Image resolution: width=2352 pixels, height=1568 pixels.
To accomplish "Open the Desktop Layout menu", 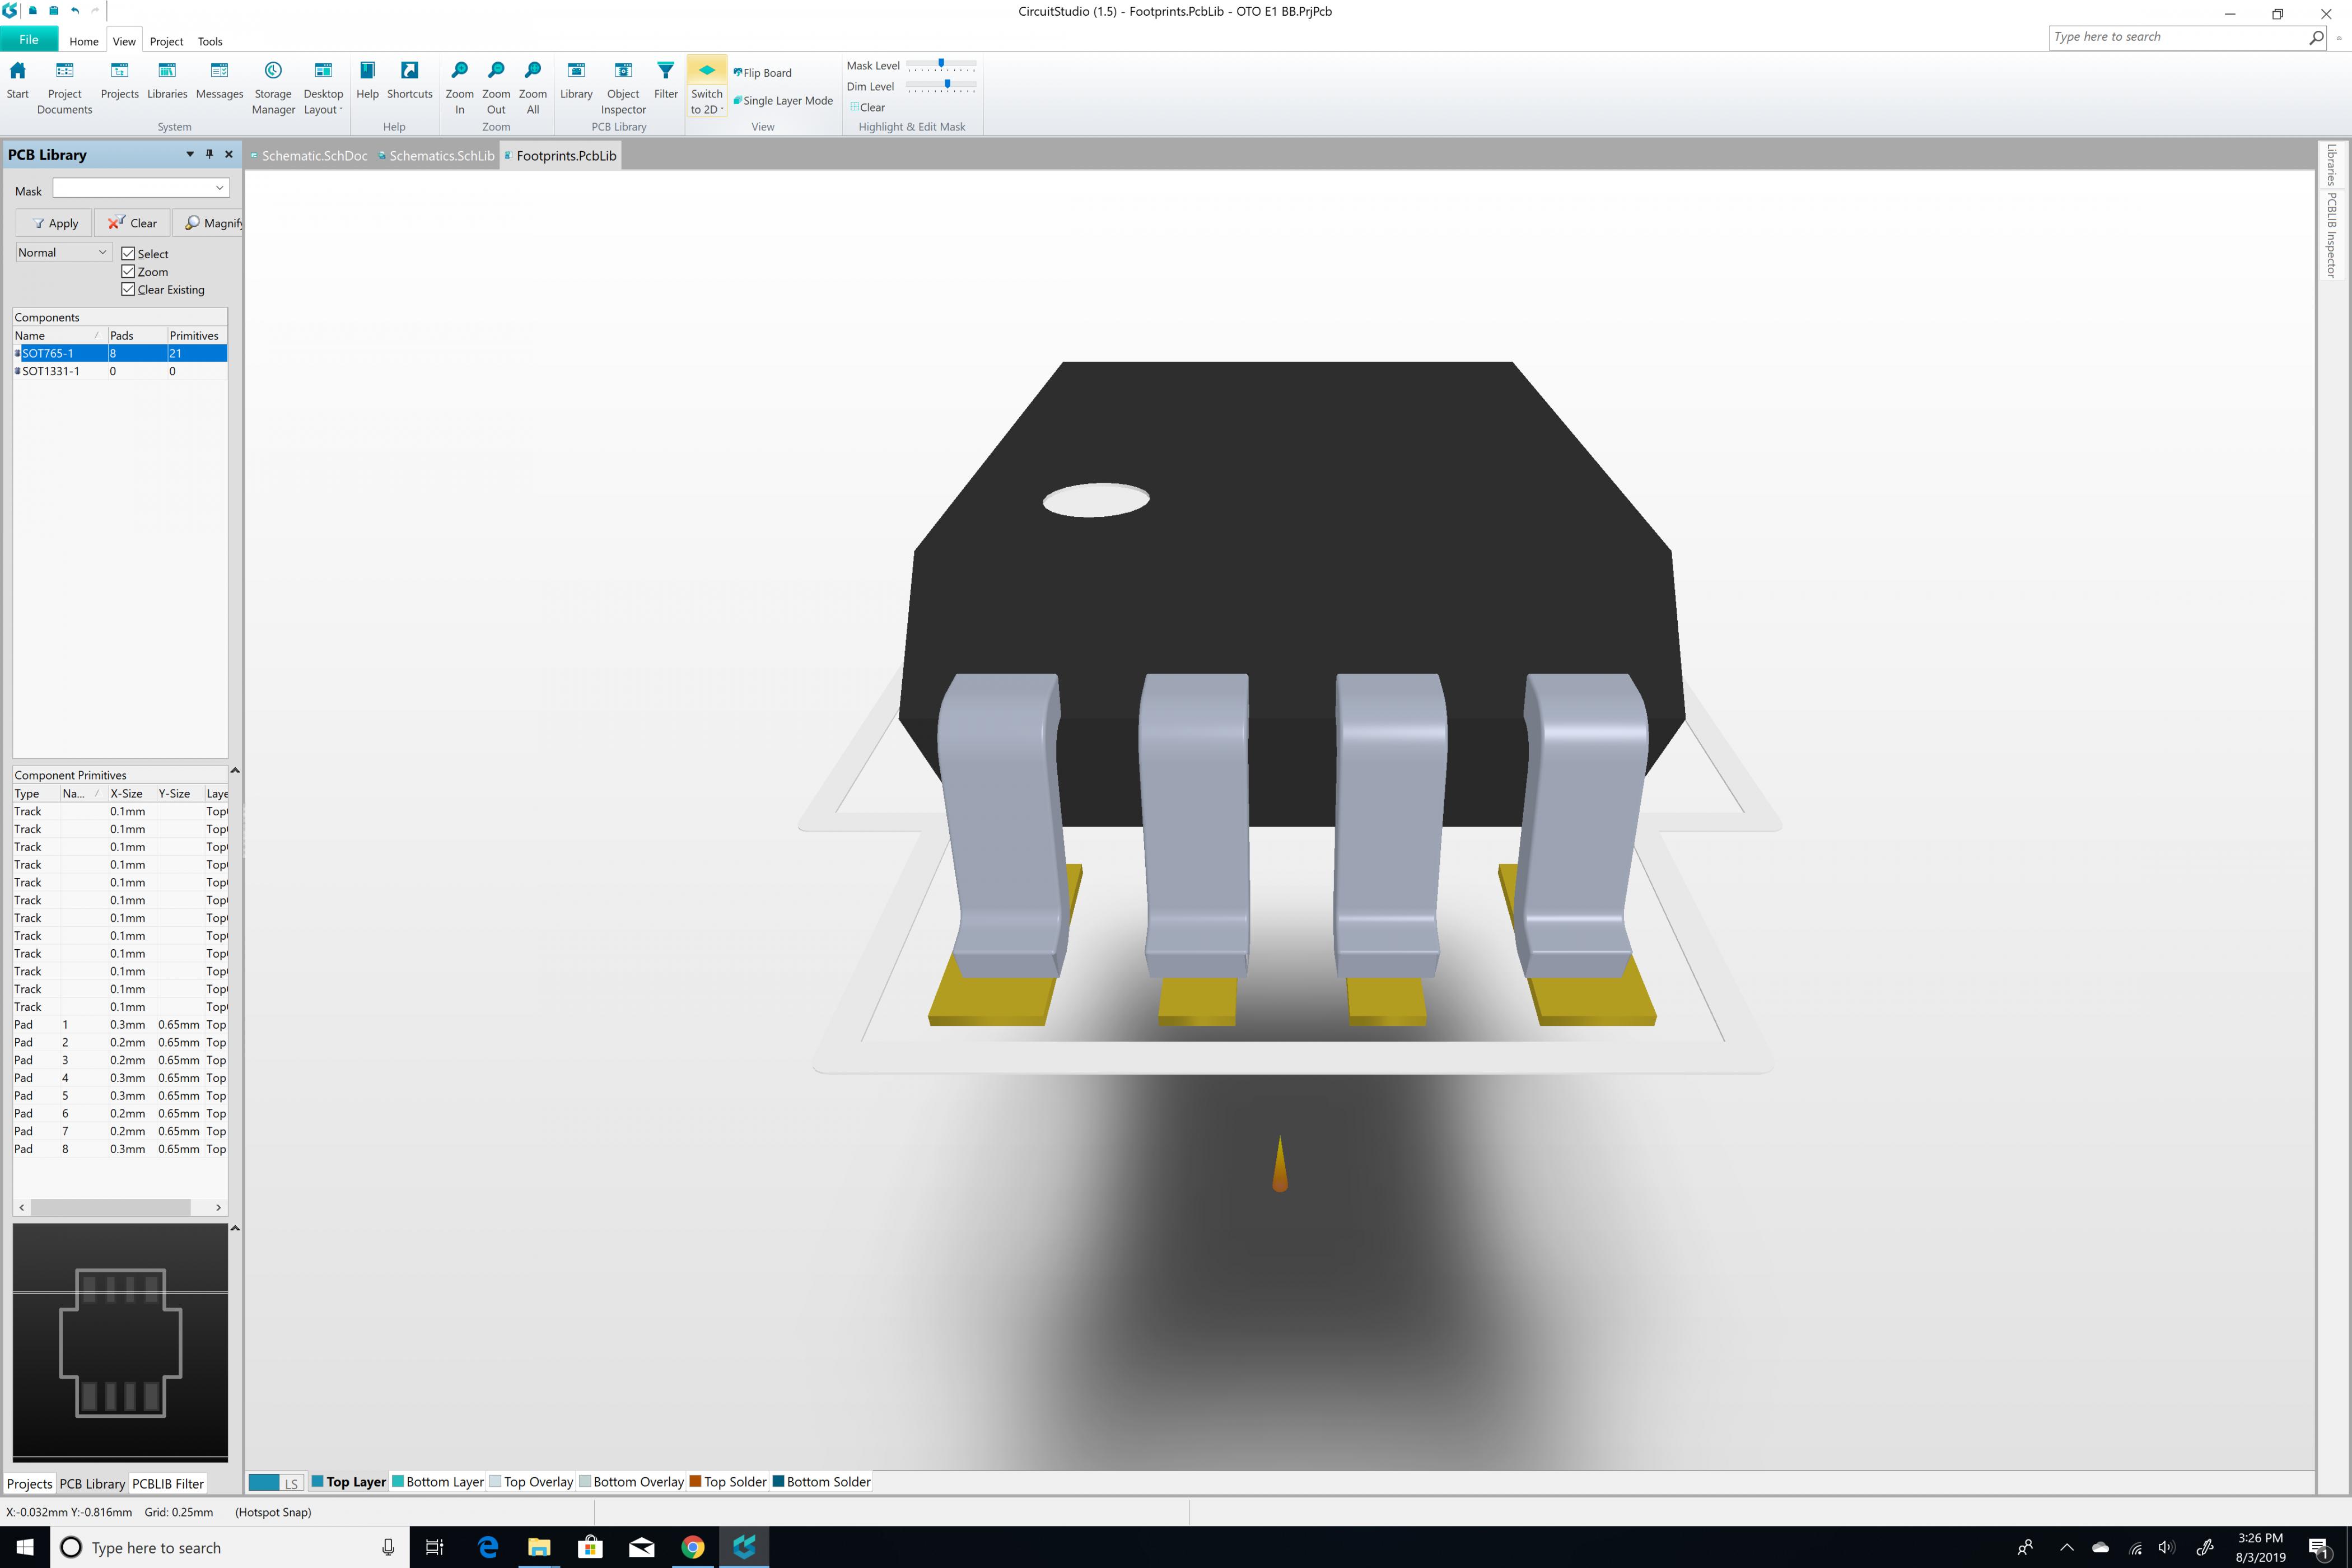I will coord(323,87).
